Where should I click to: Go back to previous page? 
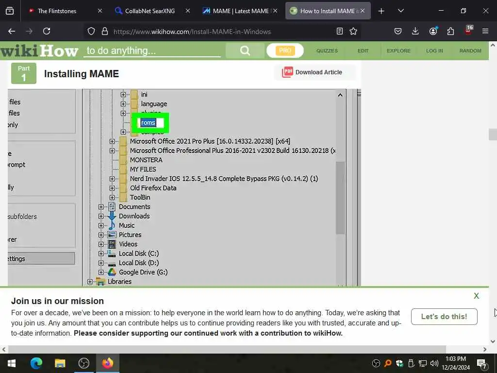(x=12, y=31)
